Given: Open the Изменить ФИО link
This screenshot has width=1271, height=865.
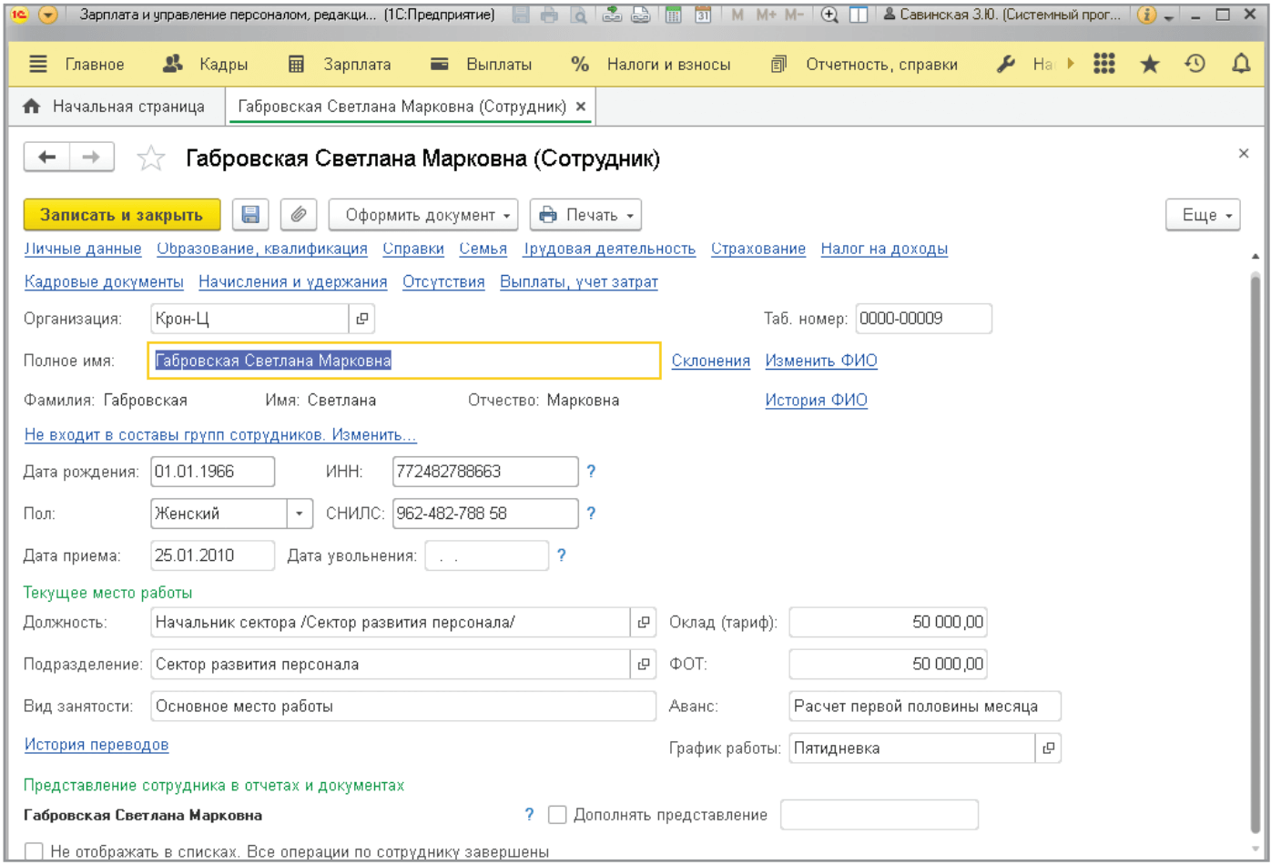Looking at the screenshot, I should [x=821, y=361].
